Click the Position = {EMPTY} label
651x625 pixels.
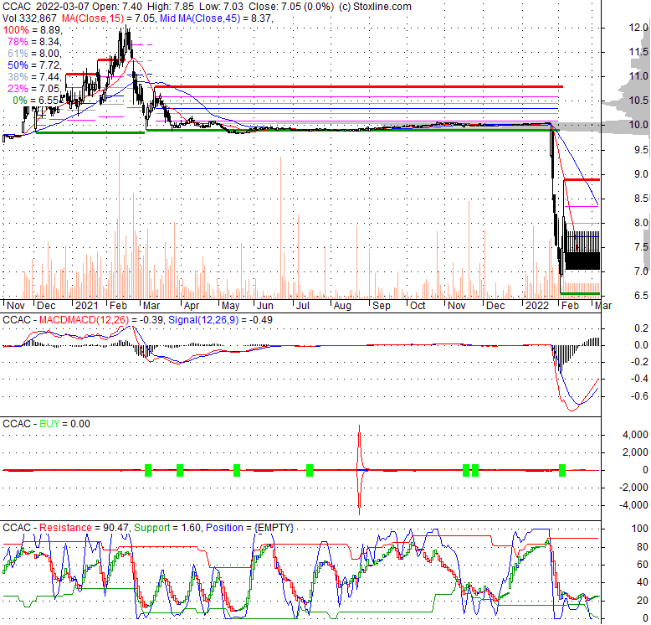tap(249, 528)
